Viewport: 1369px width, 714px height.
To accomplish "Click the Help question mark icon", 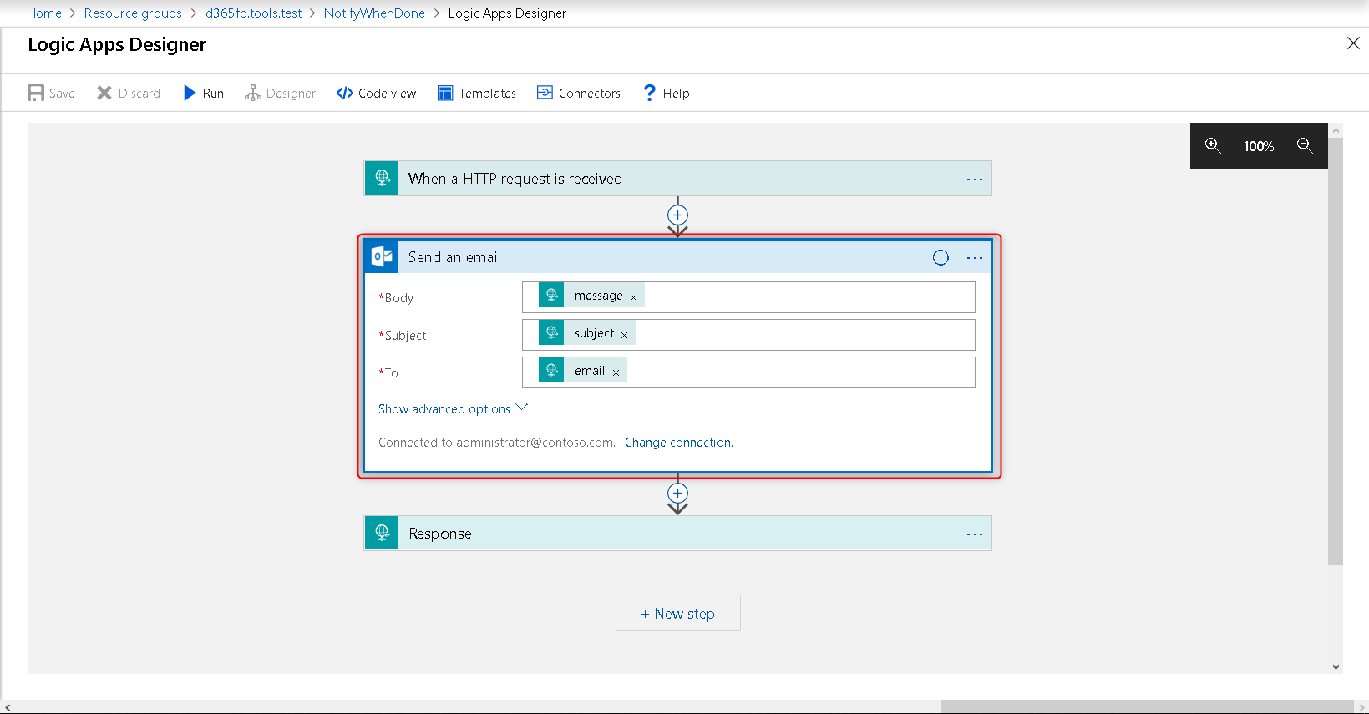I will click(x=649, y=93).
